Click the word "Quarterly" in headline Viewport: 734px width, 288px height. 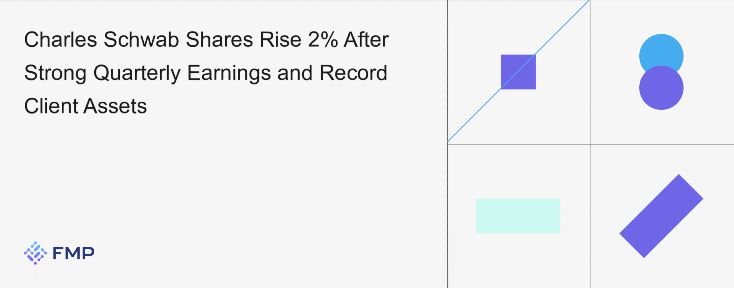[x=137, y=73]
